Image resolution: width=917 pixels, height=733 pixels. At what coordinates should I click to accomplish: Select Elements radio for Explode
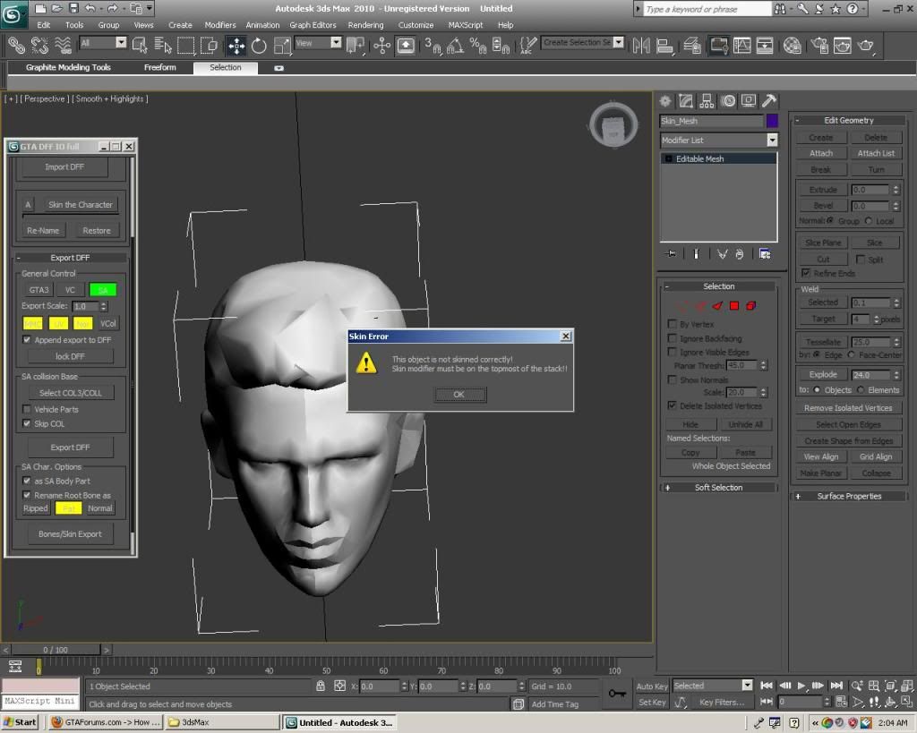861,390
